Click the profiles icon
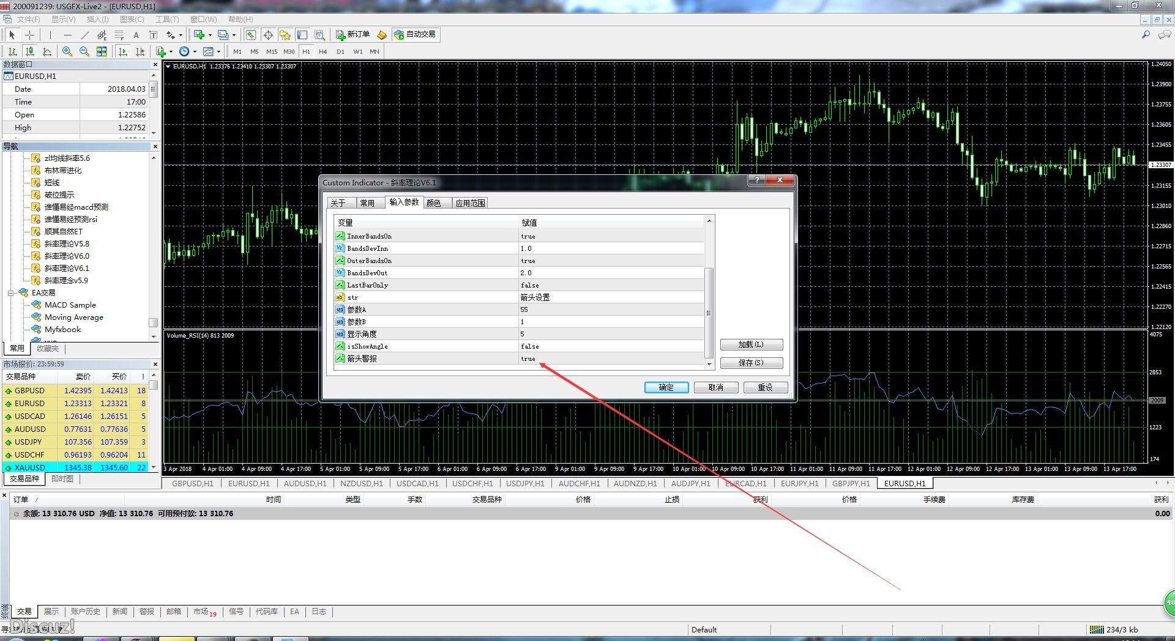 (223, 35)
